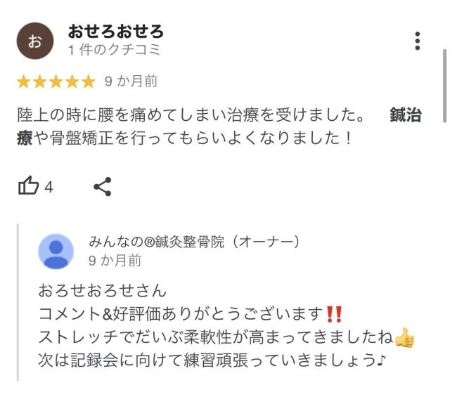
Task: Open reviewer name おせろおせろ
Action: pyautogui.click(x=116, y=31)
